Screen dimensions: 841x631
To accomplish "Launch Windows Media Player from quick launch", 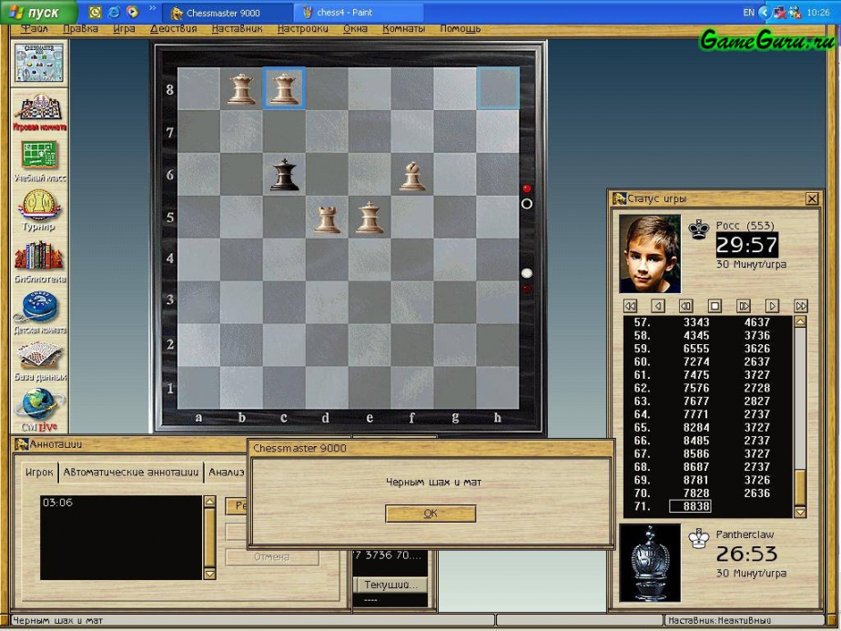I will (132, 12).
